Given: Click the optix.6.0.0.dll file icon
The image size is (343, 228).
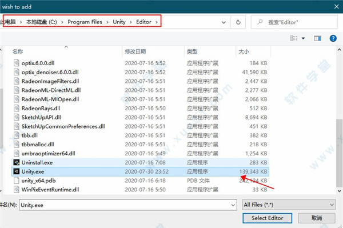Looking at the screenshot, I should (x=17, y=63).
